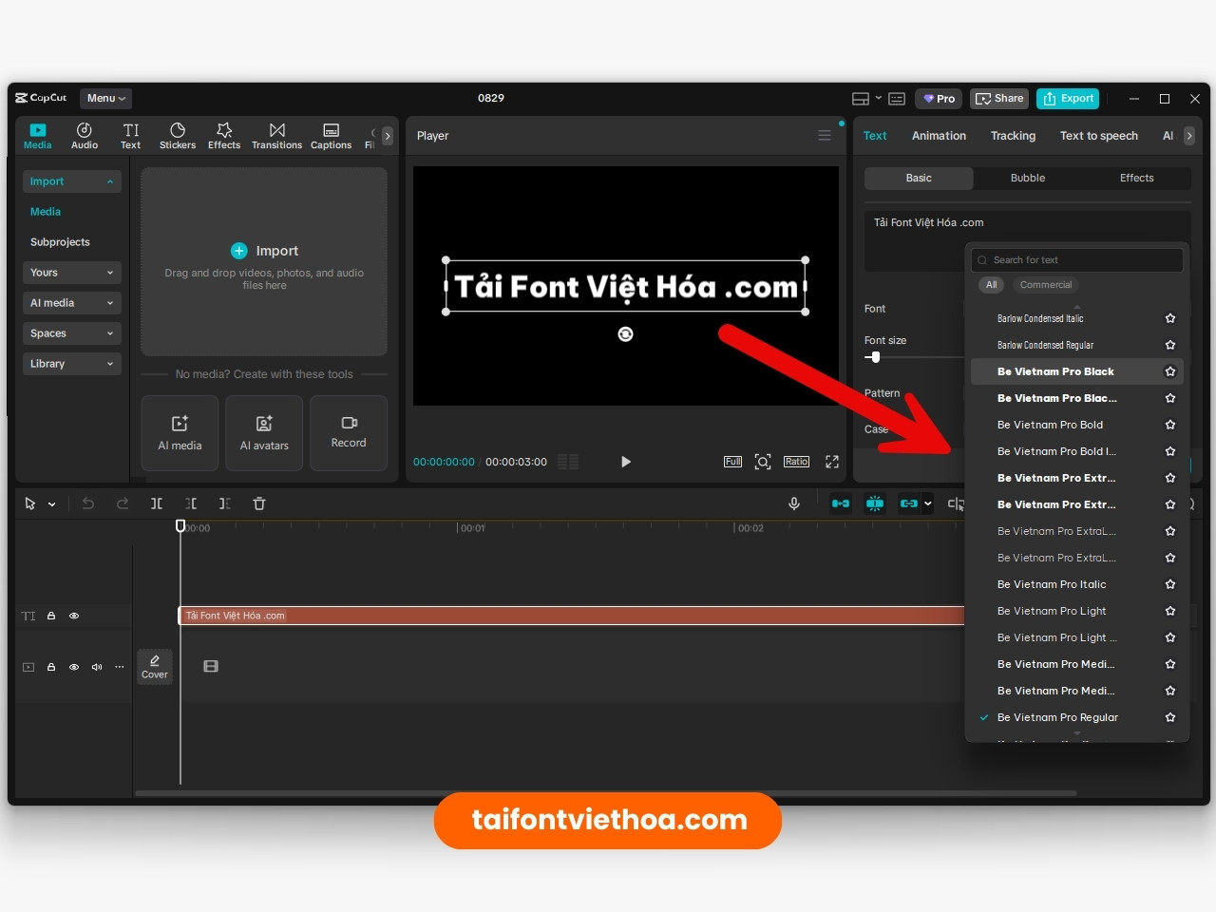Open the Captions panel

coord(331,136)
